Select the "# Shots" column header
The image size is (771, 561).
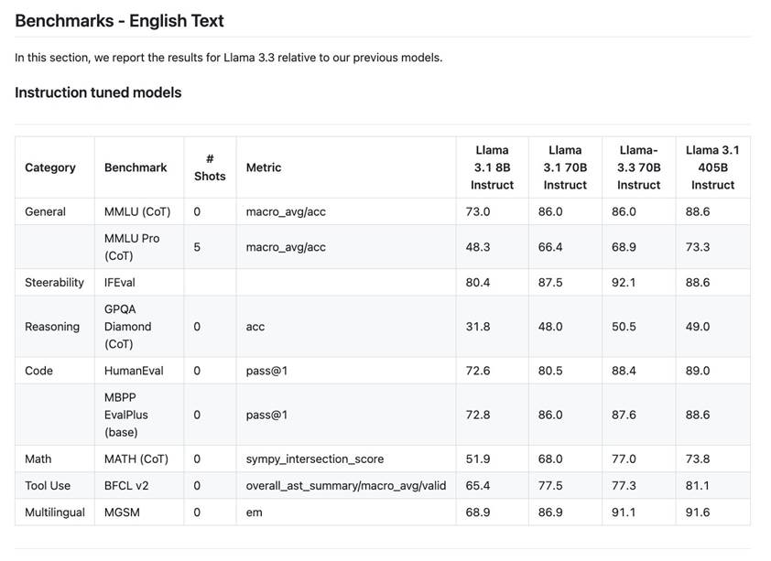[210, 167]
